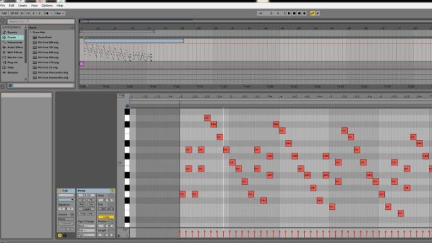Open the metronome settings dropdown arrow
The height and width of the screenshot is (243, 432).
tap(51, 13)
